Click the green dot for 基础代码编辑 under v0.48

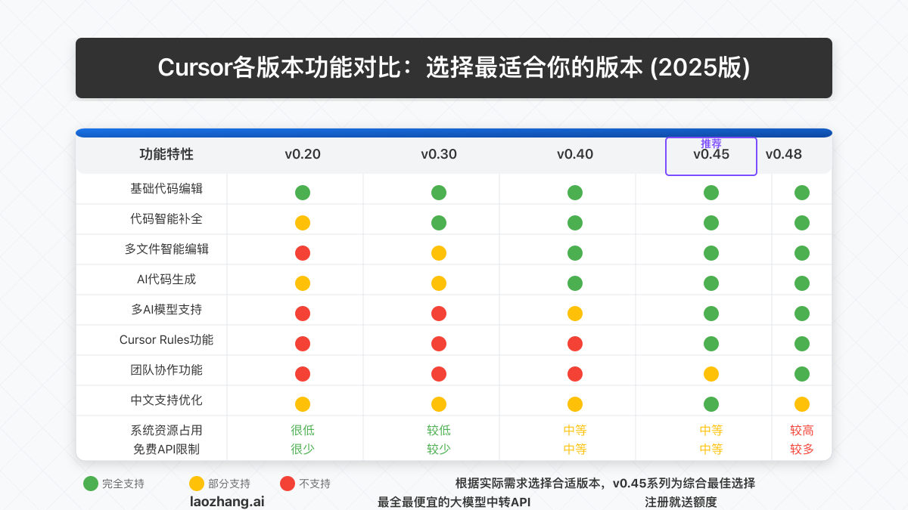tap(802, 193)
